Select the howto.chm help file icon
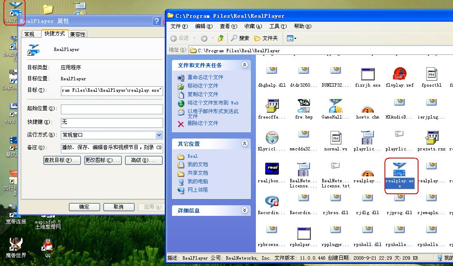Image resolution: width=453 pixels, height=266 pixels. pos(367,109)
